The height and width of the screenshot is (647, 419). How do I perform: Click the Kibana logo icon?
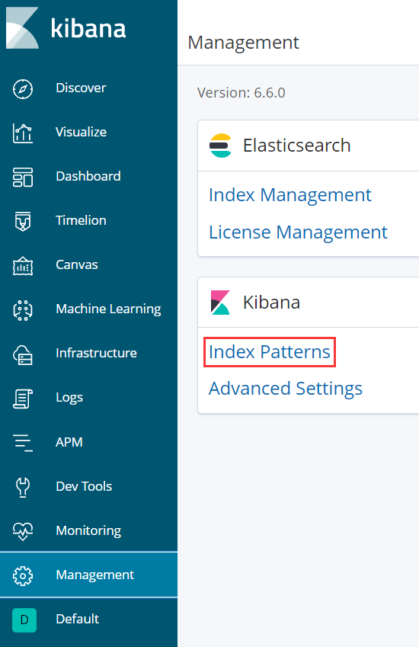pyautogui.click(x=23, y=27)
